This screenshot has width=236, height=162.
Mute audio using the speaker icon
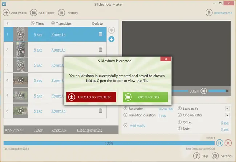204,91
